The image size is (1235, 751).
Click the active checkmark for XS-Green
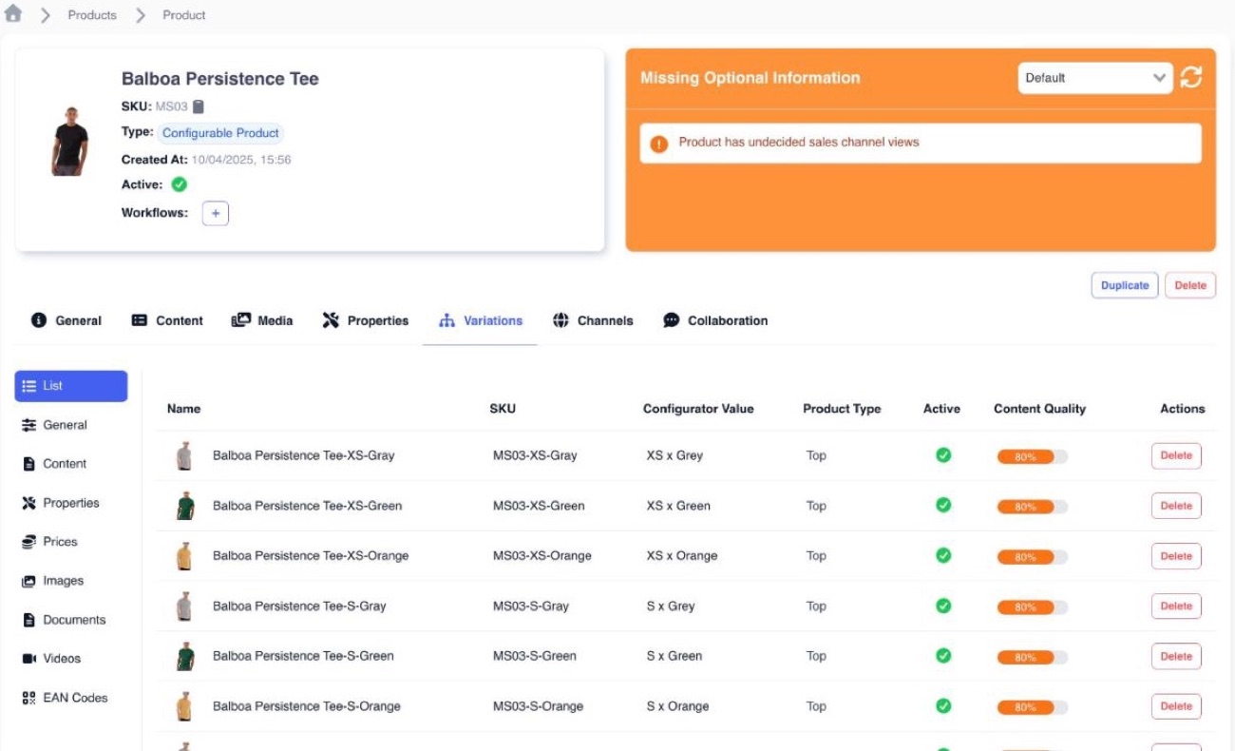coord(943,505)
